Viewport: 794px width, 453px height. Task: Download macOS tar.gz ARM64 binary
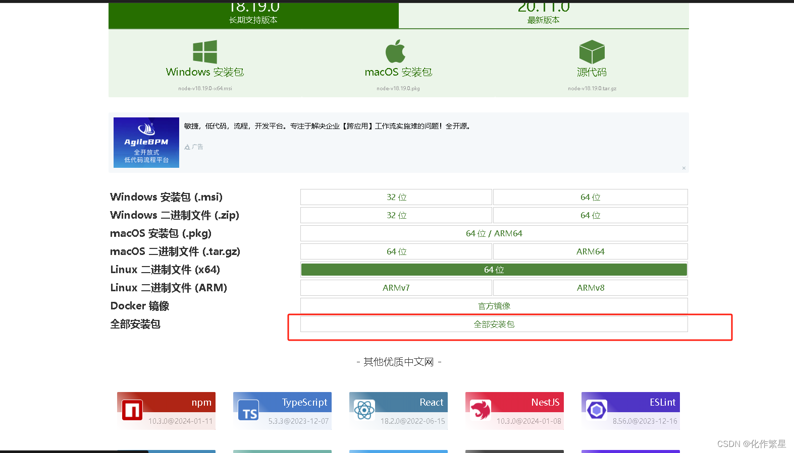[591, 251]
